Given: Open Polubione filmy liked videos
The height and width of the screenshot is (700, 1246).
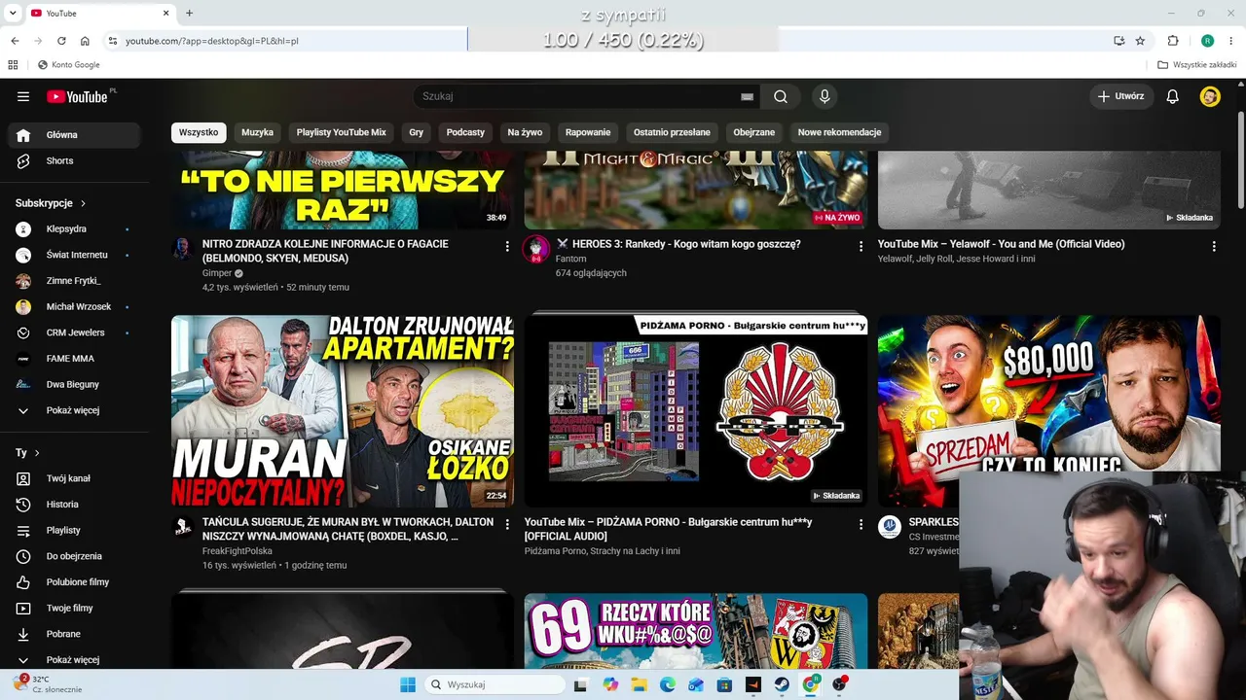Looking at the screenshot, I should 74,582.
